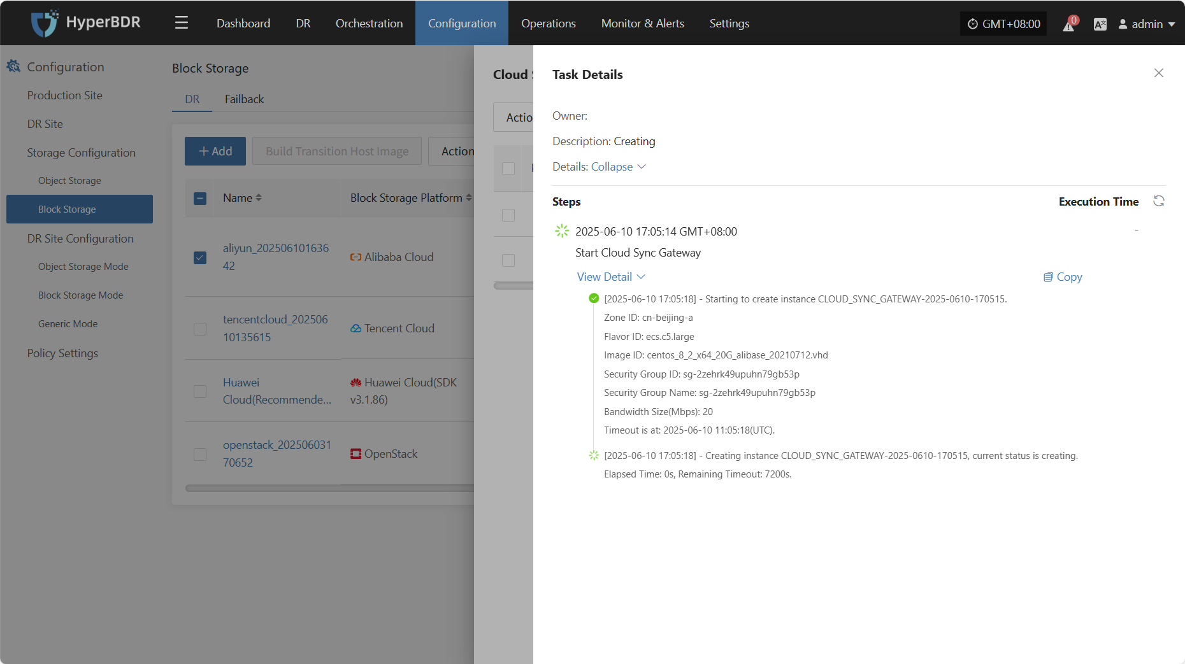This screenshot has height=664, width=1185.
Task: Click the Flavor ID: ecs.c5.large line
Action: (x=649, y=337)
